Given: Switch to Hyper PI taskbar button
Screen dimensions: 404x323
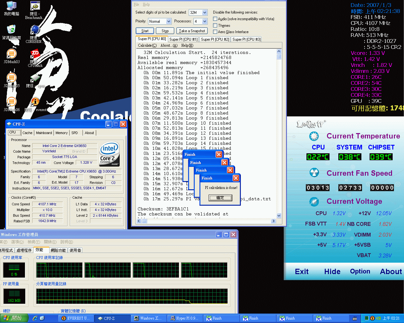Looking at the screenshot, I should pyautogui.click(x=185, y=318).
